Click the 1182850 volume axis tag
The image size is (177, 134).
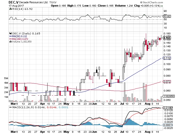tap(169, 96)
